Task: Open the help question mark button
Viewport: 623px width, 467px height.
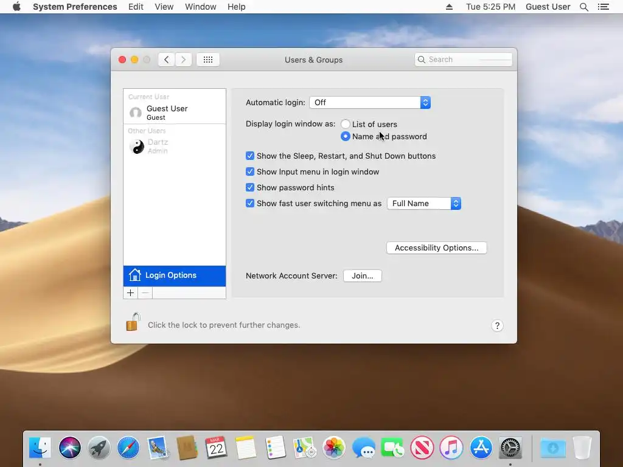Action: click(497, 326)
